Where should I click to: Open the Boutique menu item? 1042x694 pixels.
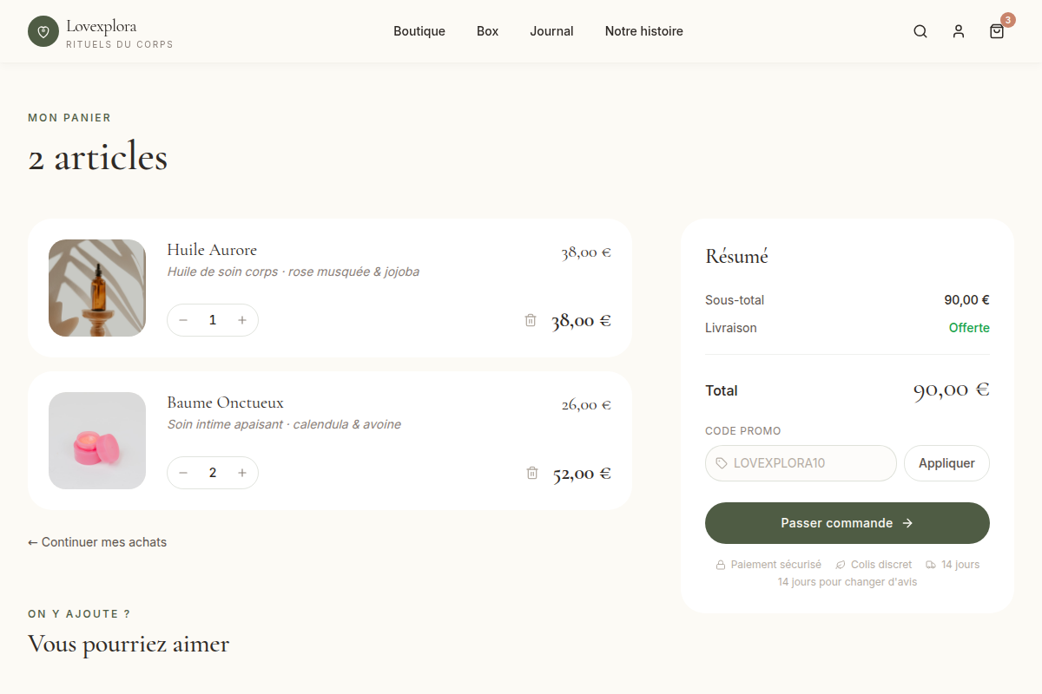tap(419, 31)
